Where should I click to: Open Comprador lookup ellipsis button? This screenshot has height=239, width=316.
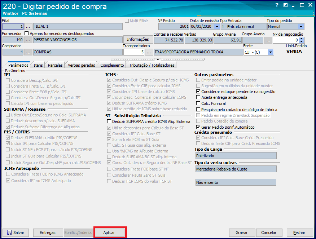(28, 52)
